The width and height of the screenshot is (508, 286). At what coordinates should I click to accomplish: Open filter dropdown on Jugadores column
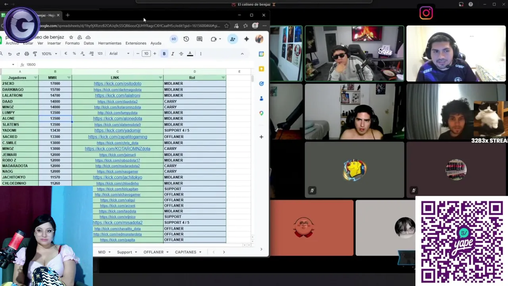coord(35,77)
